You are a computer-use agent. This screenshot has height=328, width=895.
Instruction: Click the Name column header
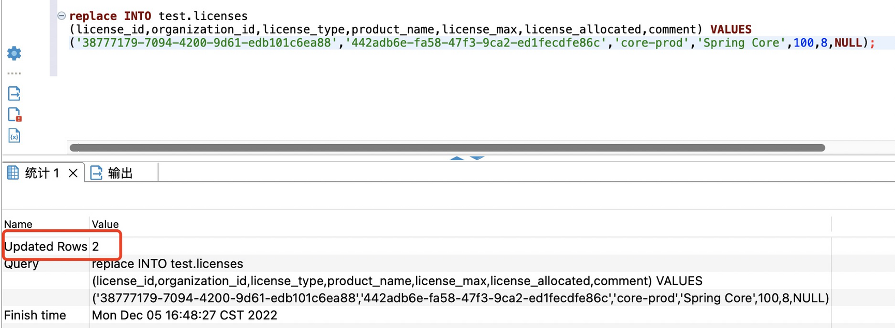[x=18, y=224]
